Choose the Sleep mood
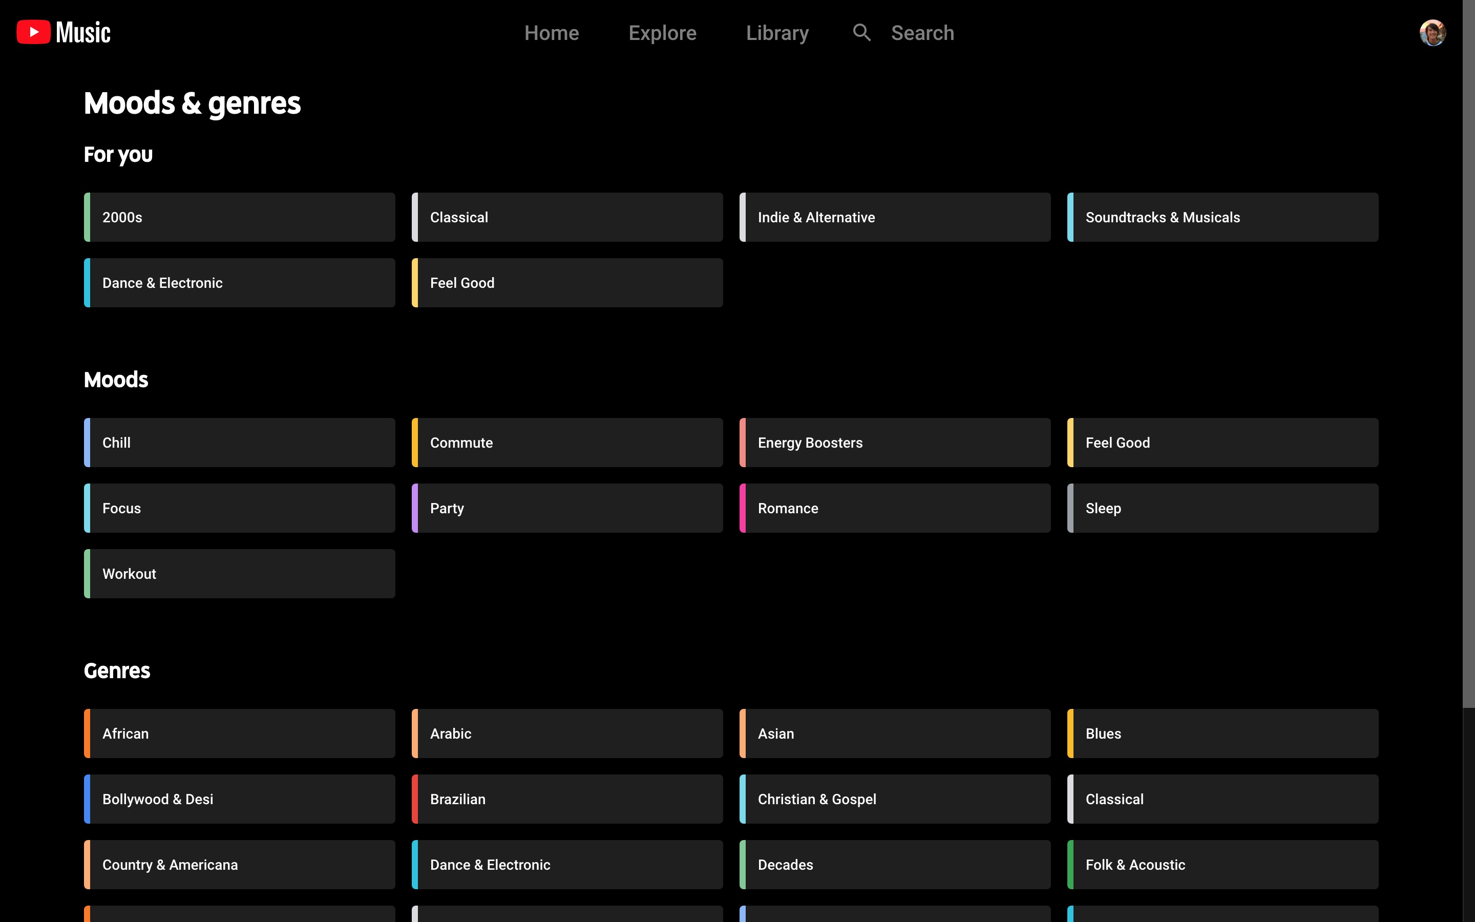 pyautogui.click(x=1222, y=507)
